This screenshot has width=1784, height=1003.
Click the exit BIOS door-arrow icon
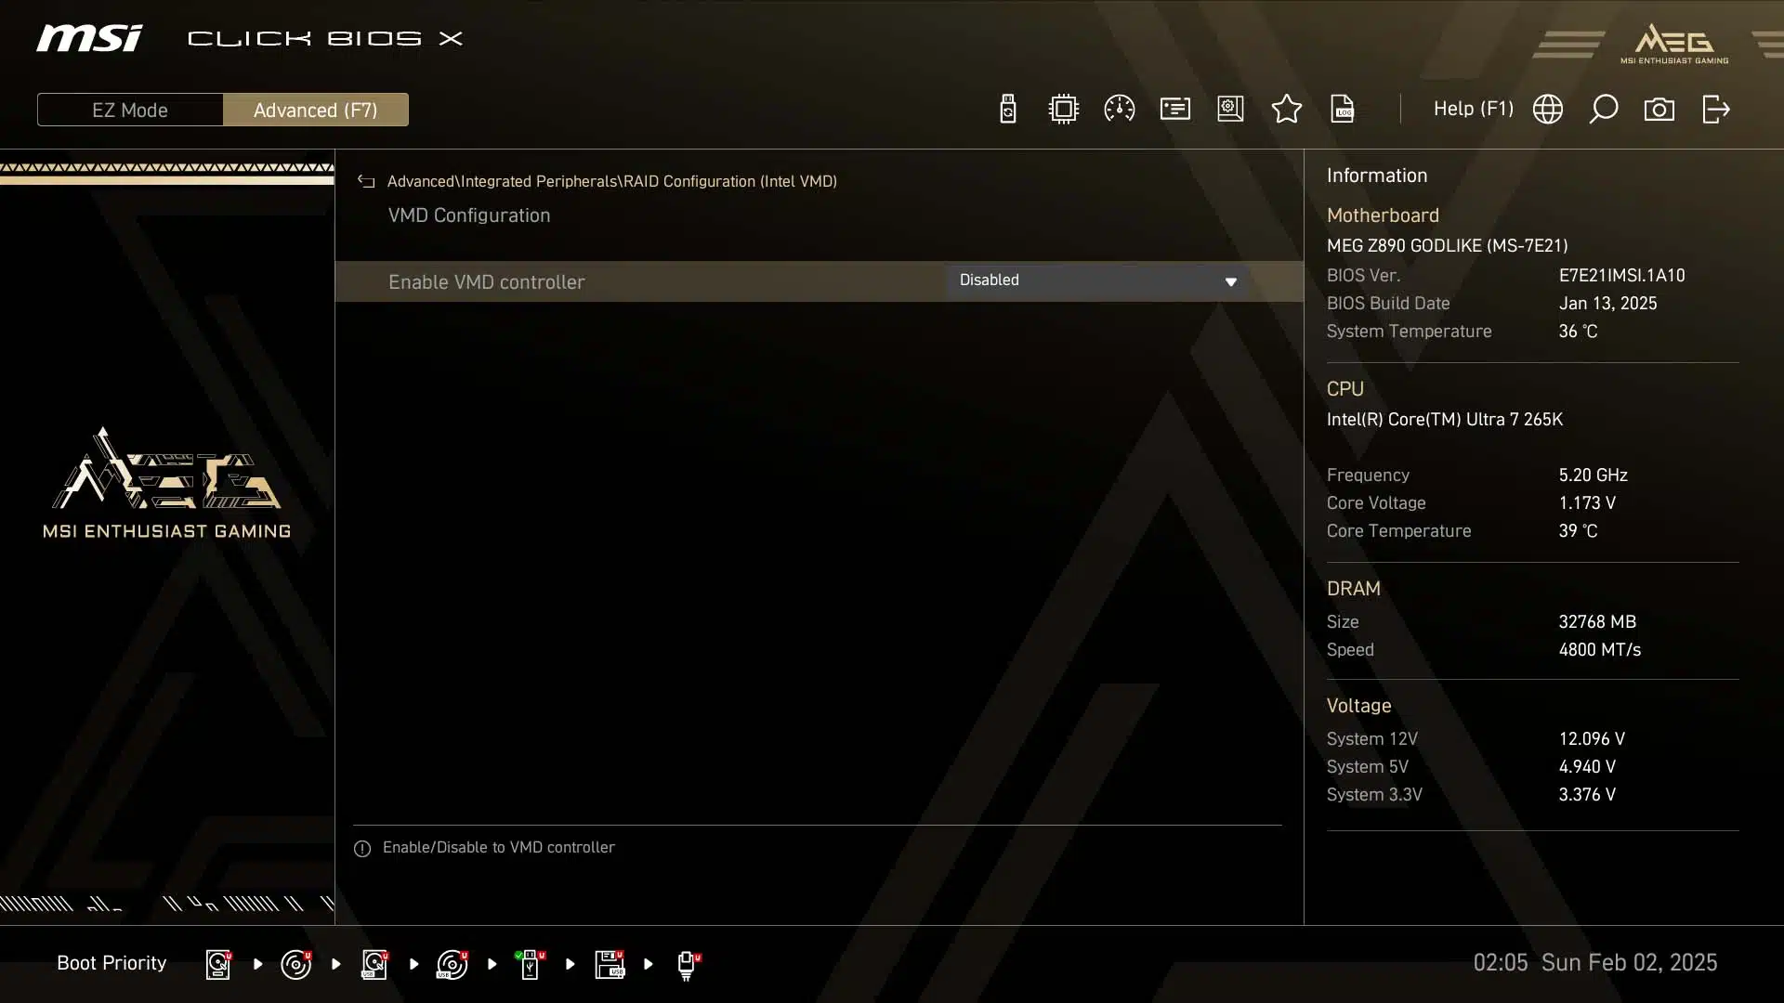(1716, 109)
